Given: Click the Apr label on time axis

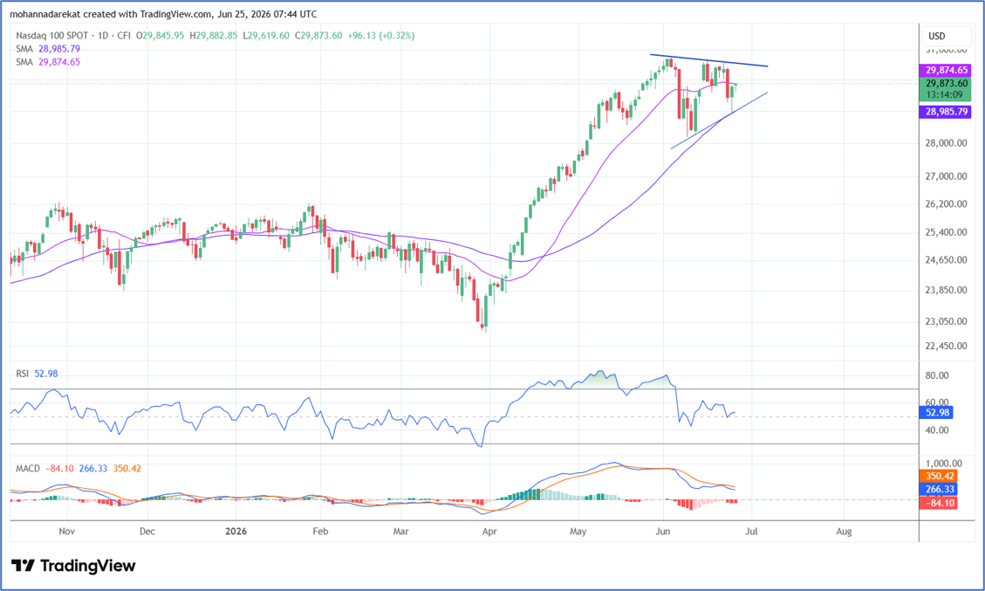Looking at the screenshot, I should click(x=489, y=532).
